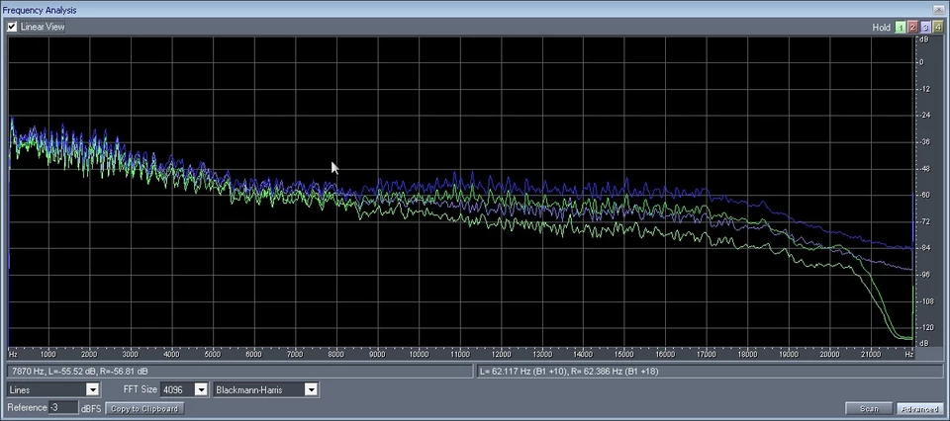Open the Lines display style dropdown
Viewport: 950px width, 421px height.
tap(92, 390)
